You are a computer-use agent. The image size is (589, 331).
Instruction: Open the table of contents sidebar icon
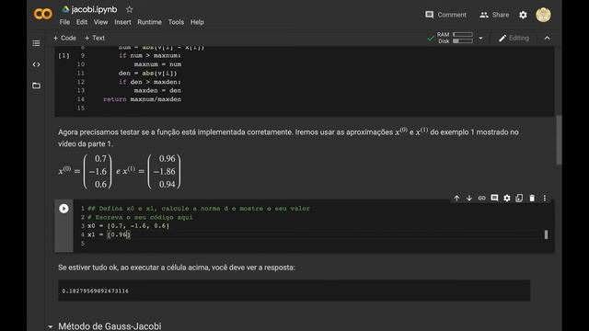[x=36, y=43]
